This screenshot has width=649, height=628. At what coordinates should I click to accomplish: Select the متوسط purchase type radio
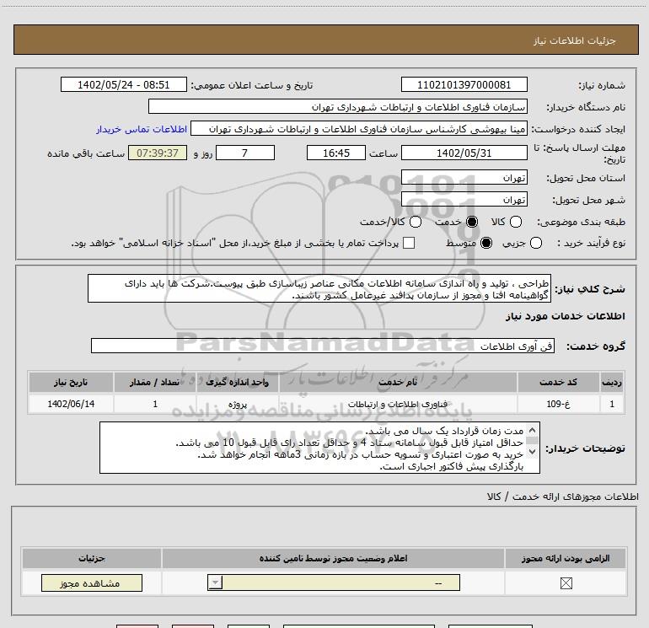(x=486, y=243)
